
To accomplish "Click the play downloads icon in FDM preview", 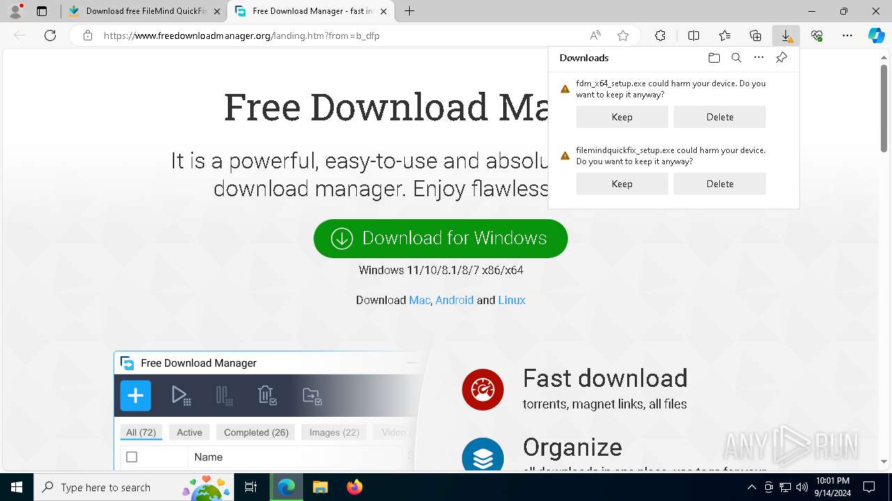I will (x=181, y=396).
